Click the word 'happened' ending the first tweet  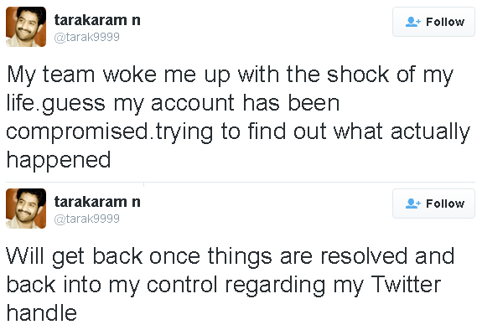[59, 160]
